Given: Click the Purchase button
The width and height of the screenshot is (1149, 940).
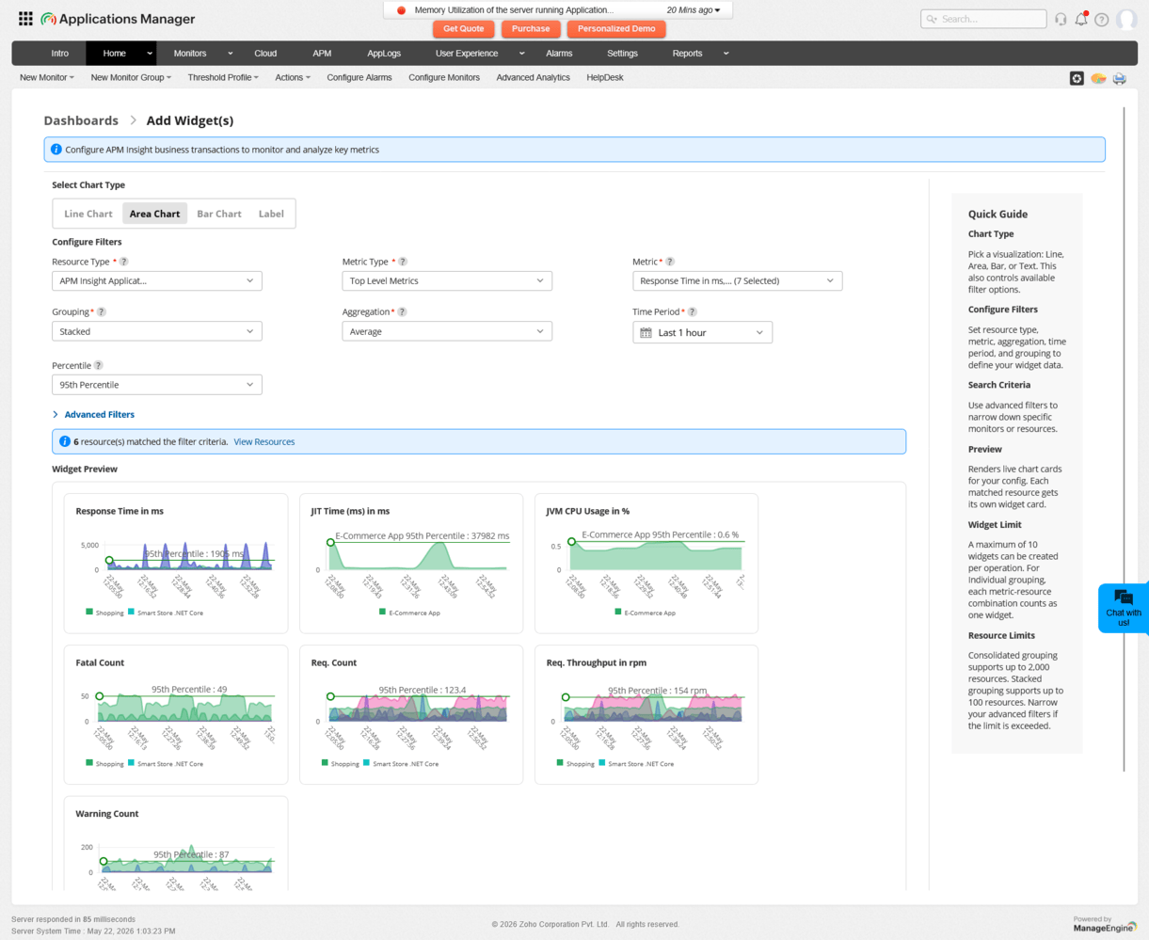Looking at the screenshot, I should [x=531, y=29].
